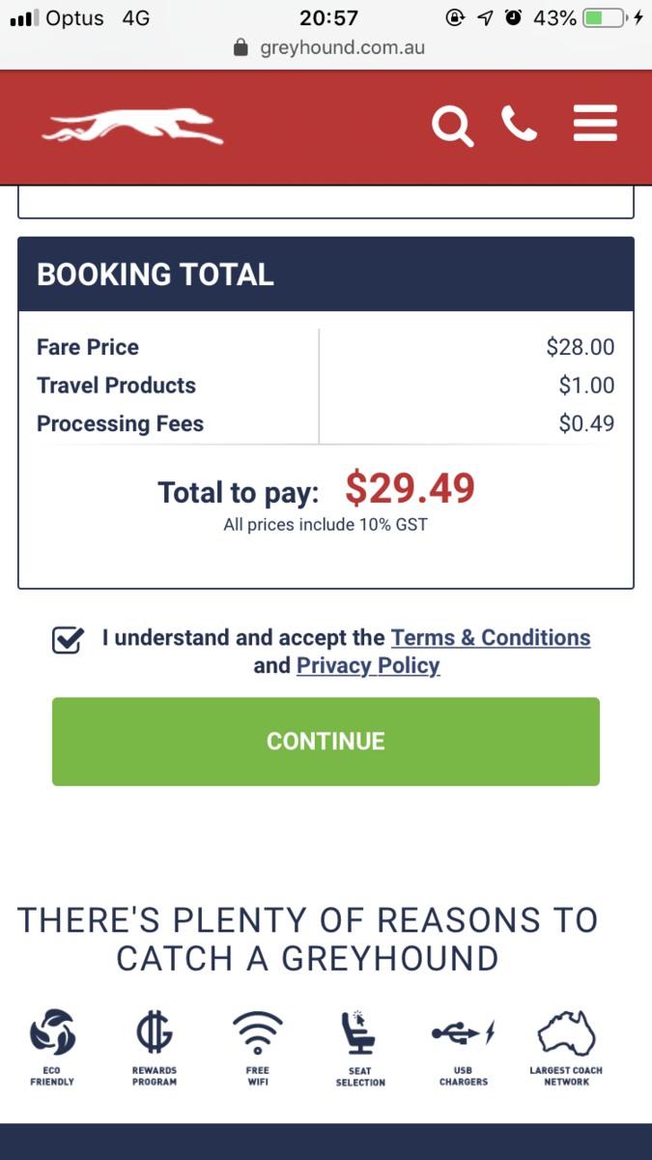
Task: Tap the battery indicator in status bar
Action: click(607, 17)
